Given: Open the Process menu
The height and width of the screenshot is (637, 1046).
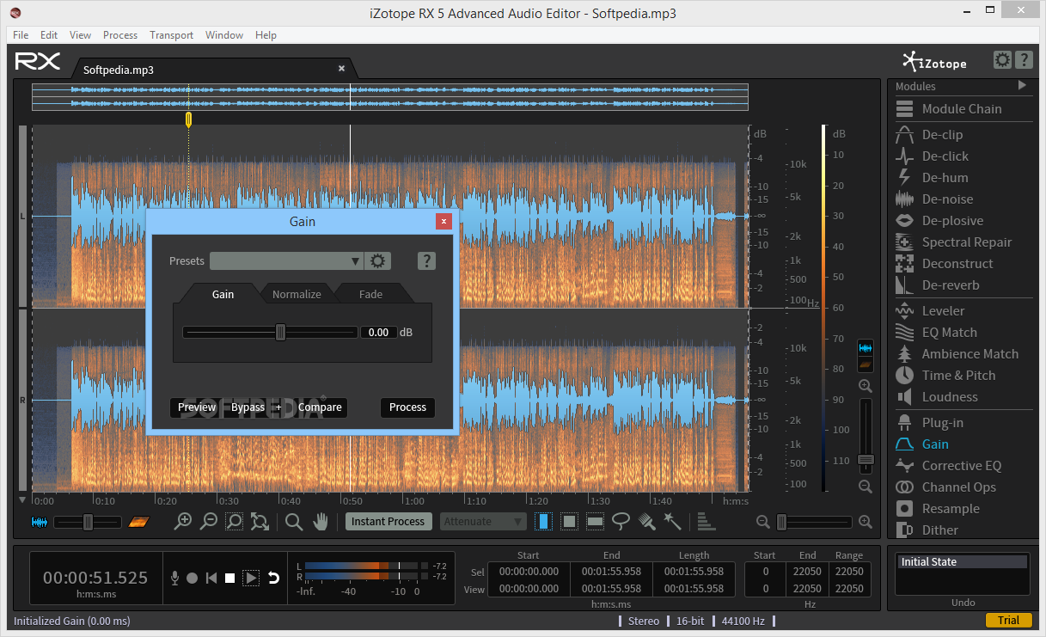Looking at the screenshot, I should click(120, 35).
